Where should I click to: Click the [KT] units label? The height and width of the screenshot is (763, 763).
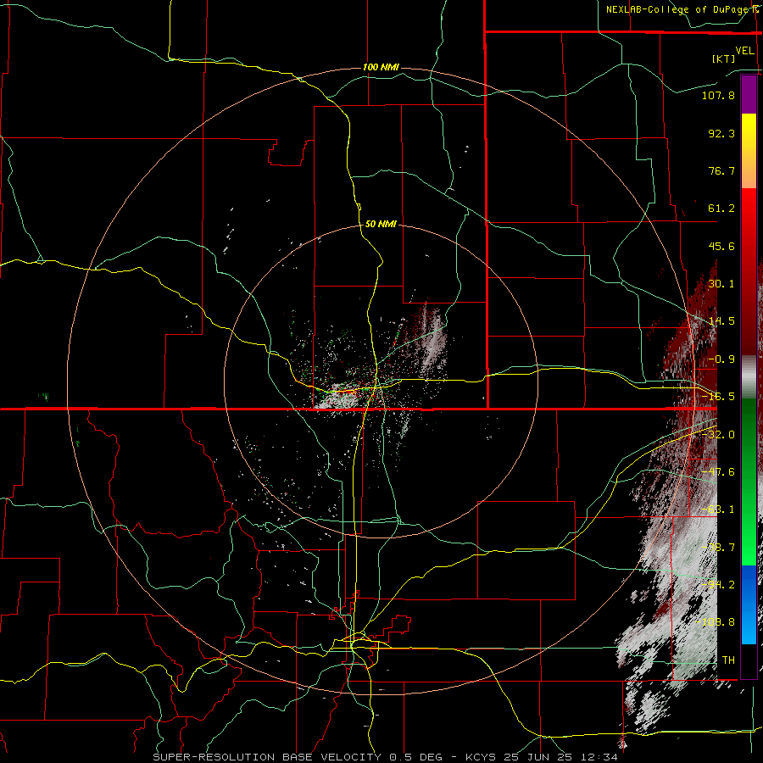tap(724, 58)
